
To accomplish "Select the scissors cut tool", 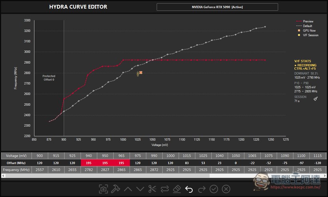I will click(x=152, y=189).
